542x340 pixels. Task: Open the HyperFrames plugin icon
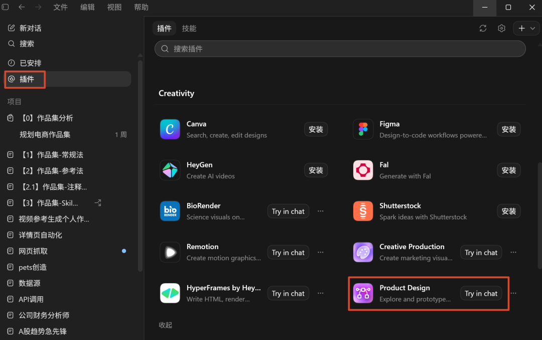point(170,293)
